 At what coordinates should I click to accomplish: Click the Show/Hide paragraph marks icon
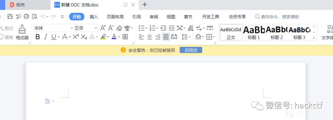pyautogui.click(x=199, y=28)
